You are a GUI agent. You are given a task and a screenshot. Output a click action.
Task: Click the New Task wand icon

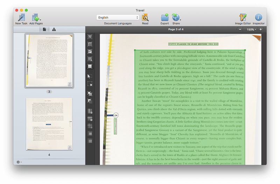coord(21,17)
